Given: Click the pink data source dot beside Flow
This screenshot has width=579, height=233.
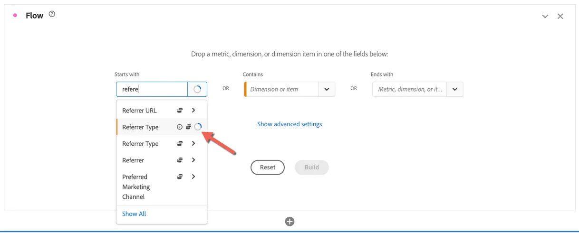Looking at the screenshot, I should [15, 16].
